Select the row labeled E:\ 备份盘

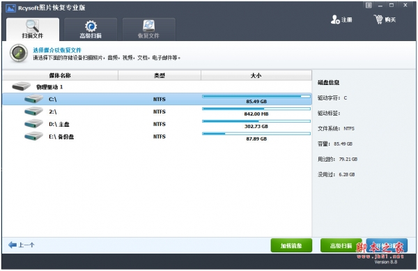(157, 137)
